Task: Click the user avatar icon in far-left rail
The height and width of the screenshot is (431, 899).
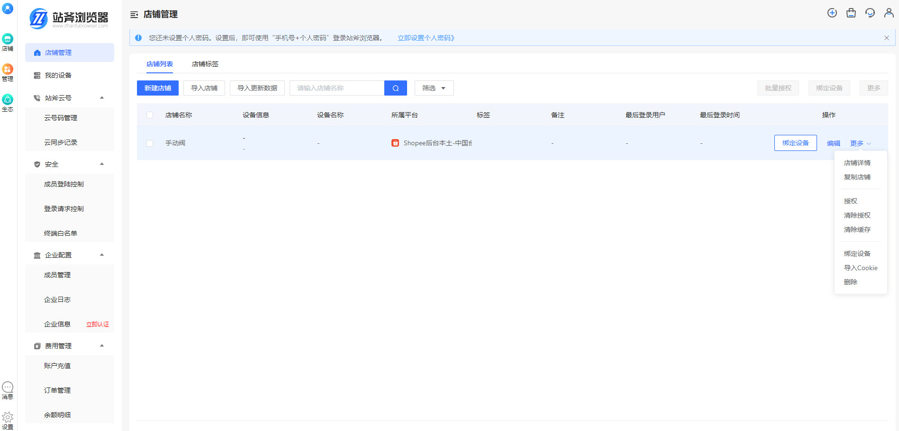Action: coord(8,9)
